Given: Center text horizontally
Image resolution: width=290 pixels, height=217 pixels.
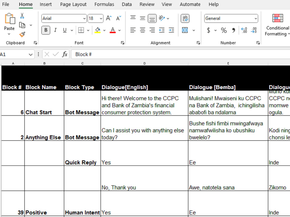Looking at the screenshot, I should (x=142, y=30).
